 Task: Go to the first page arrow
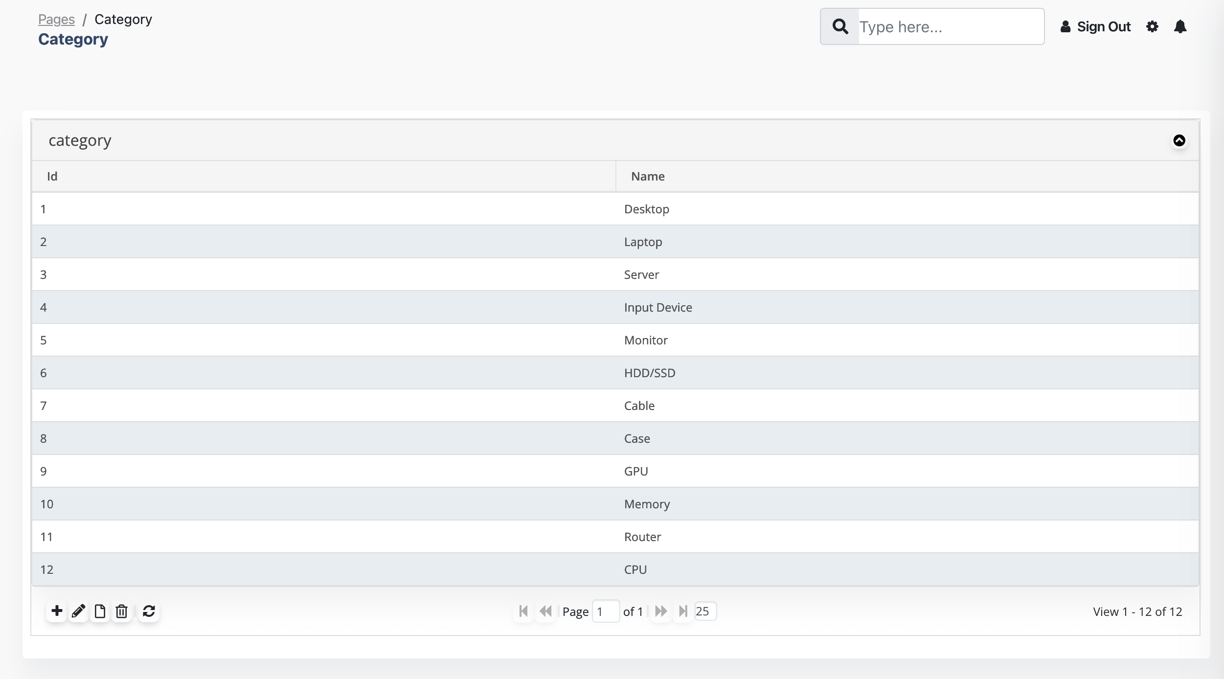coord(523,611)
